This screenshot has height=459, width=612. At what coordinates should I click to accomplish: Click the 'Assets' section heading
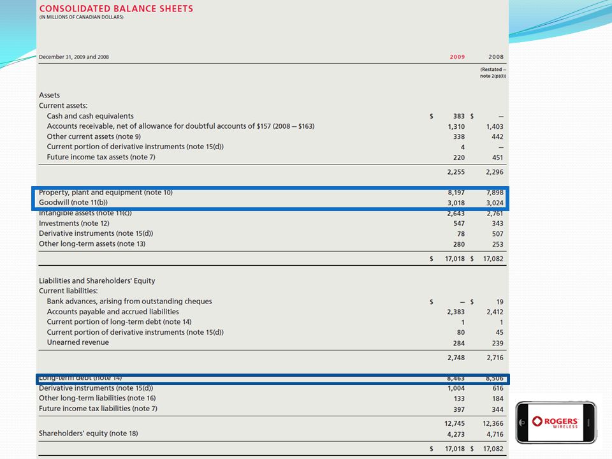[x=49, y=95]
